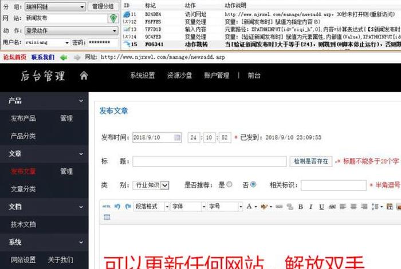Click the 检测是否存在 button
Screen dimensions: 401x269
click(x=311, y=161)
